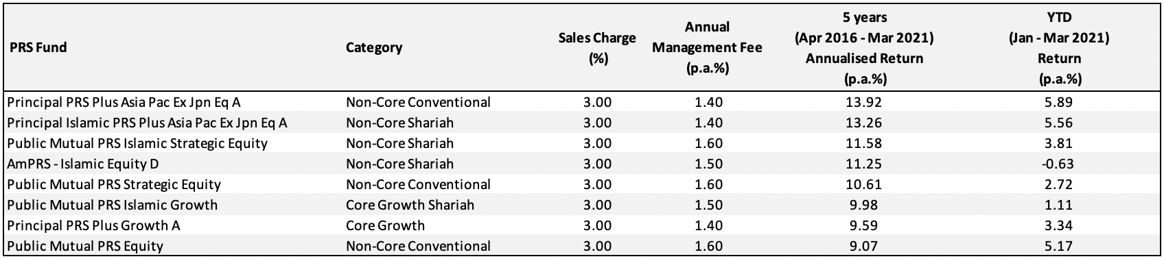Select Principal PRS Plus Growth A
The image size is (1164, 259).
[93, 226]
